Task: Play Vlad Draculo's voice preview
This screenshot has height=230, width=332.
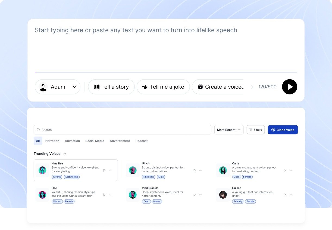Action: click(195, 195)
